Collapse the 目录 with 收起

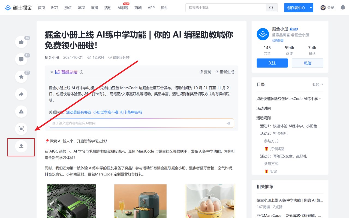318,84
